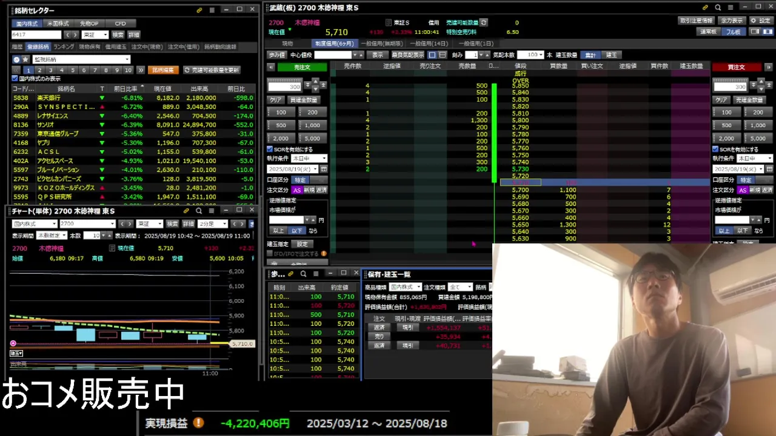The width and height of the screenshot is (776, 436).
Task: Click document icon beside 東証S in 武蔵
Action: click(389, 22)
